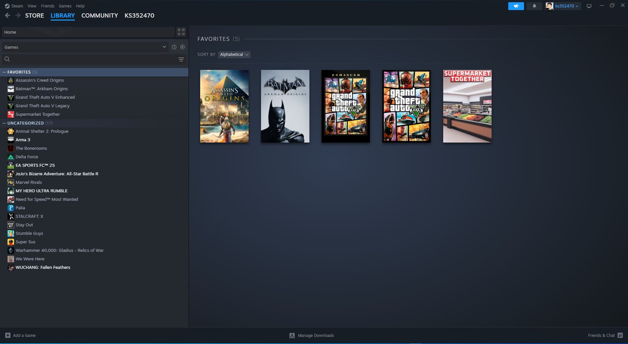This screenshot has width=628, height=344.
Task: Open Batman Arkham Origins cover art
Action: click(285, 106)
